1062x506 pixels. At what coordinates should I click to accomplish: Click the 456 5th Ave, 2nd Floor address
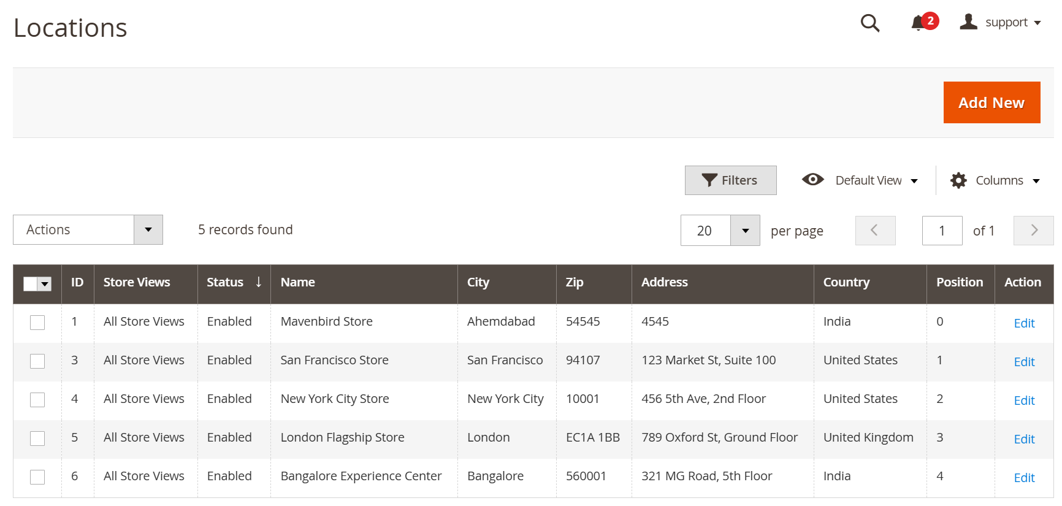click(703, 399)
